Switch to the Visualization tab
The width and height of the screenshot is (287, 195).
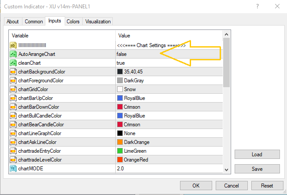(98, 22)
